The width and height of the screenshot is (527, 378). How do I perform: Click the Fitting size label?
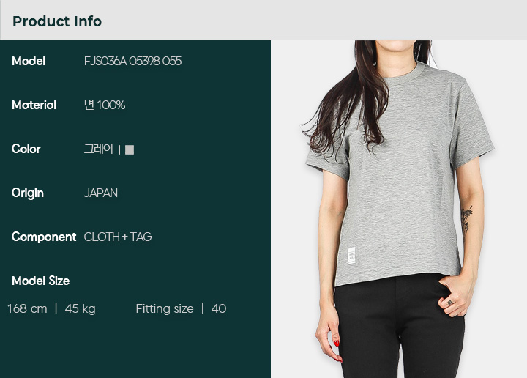click(x=165, y=308)
